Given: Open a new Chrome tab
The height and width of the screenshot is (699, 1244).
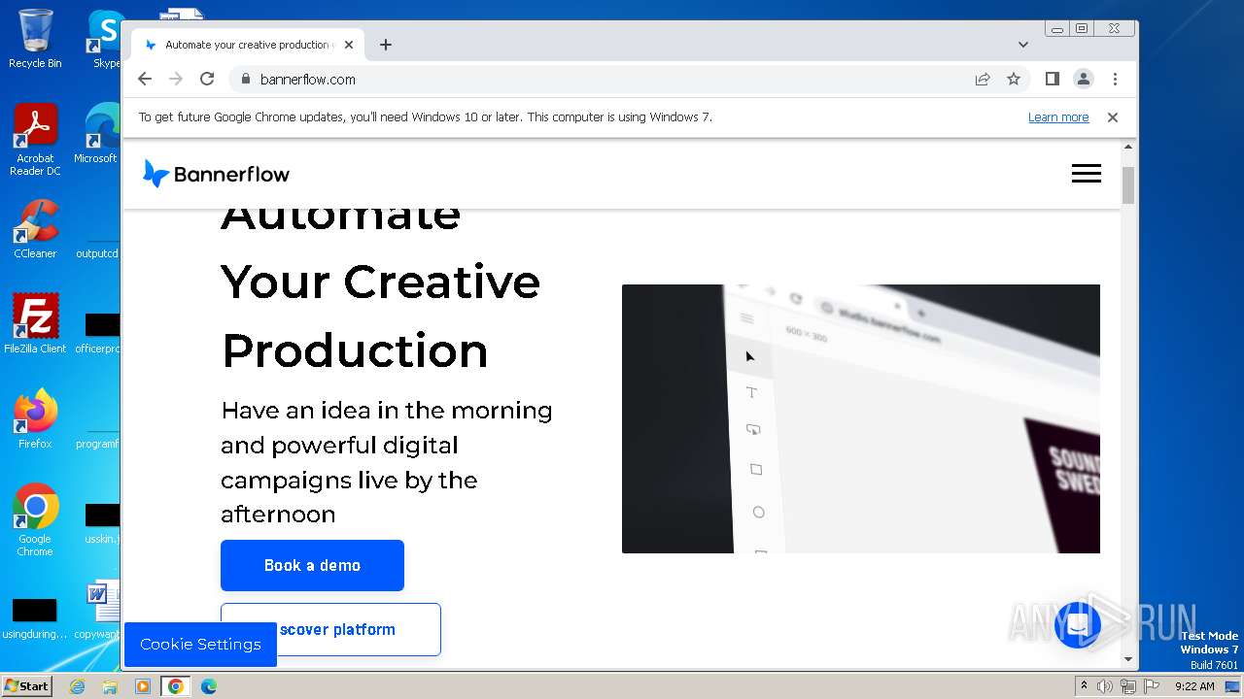Looking at the screenshot, I should [x=386, y=45].
